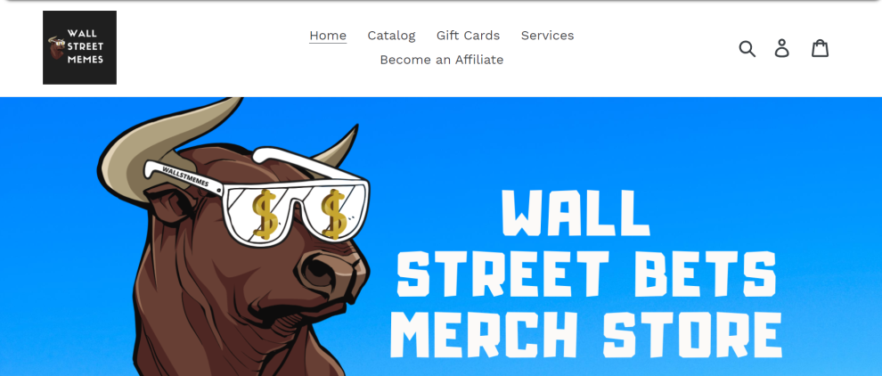Viewport: 882px width, 376px height.
Task: Click the account login person icon
Action: click(782, 48)
